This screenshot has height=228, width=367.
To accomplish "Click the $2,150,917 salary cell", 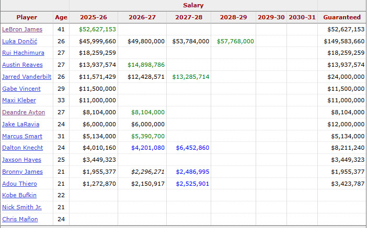I will pyautogui.click(x=148, y=184).
